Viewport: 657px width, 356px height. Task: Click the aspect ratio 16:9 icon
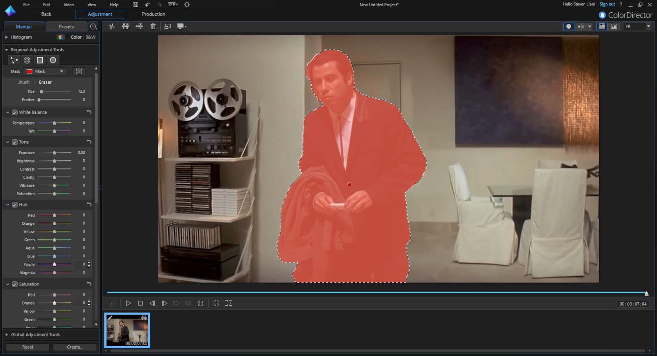pyautogui.click(x=173, y=5)
